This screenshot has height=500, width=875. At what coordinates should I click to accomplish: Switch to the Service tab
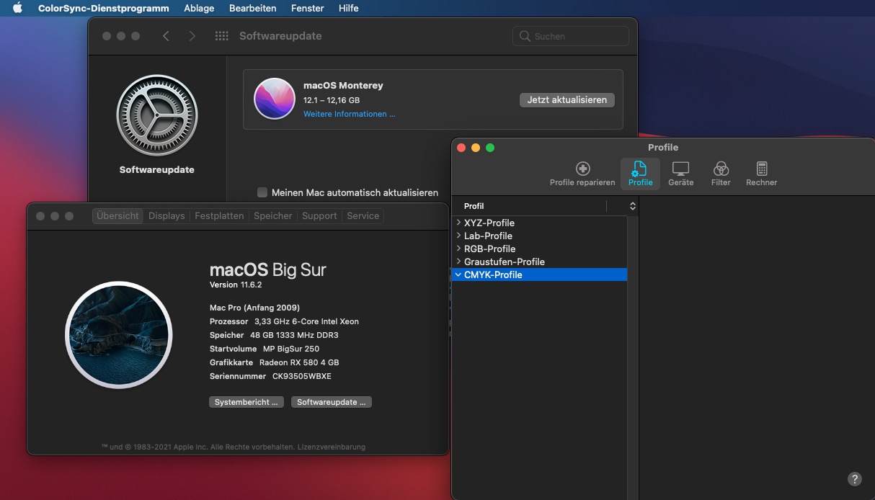[x=363, y=216]
